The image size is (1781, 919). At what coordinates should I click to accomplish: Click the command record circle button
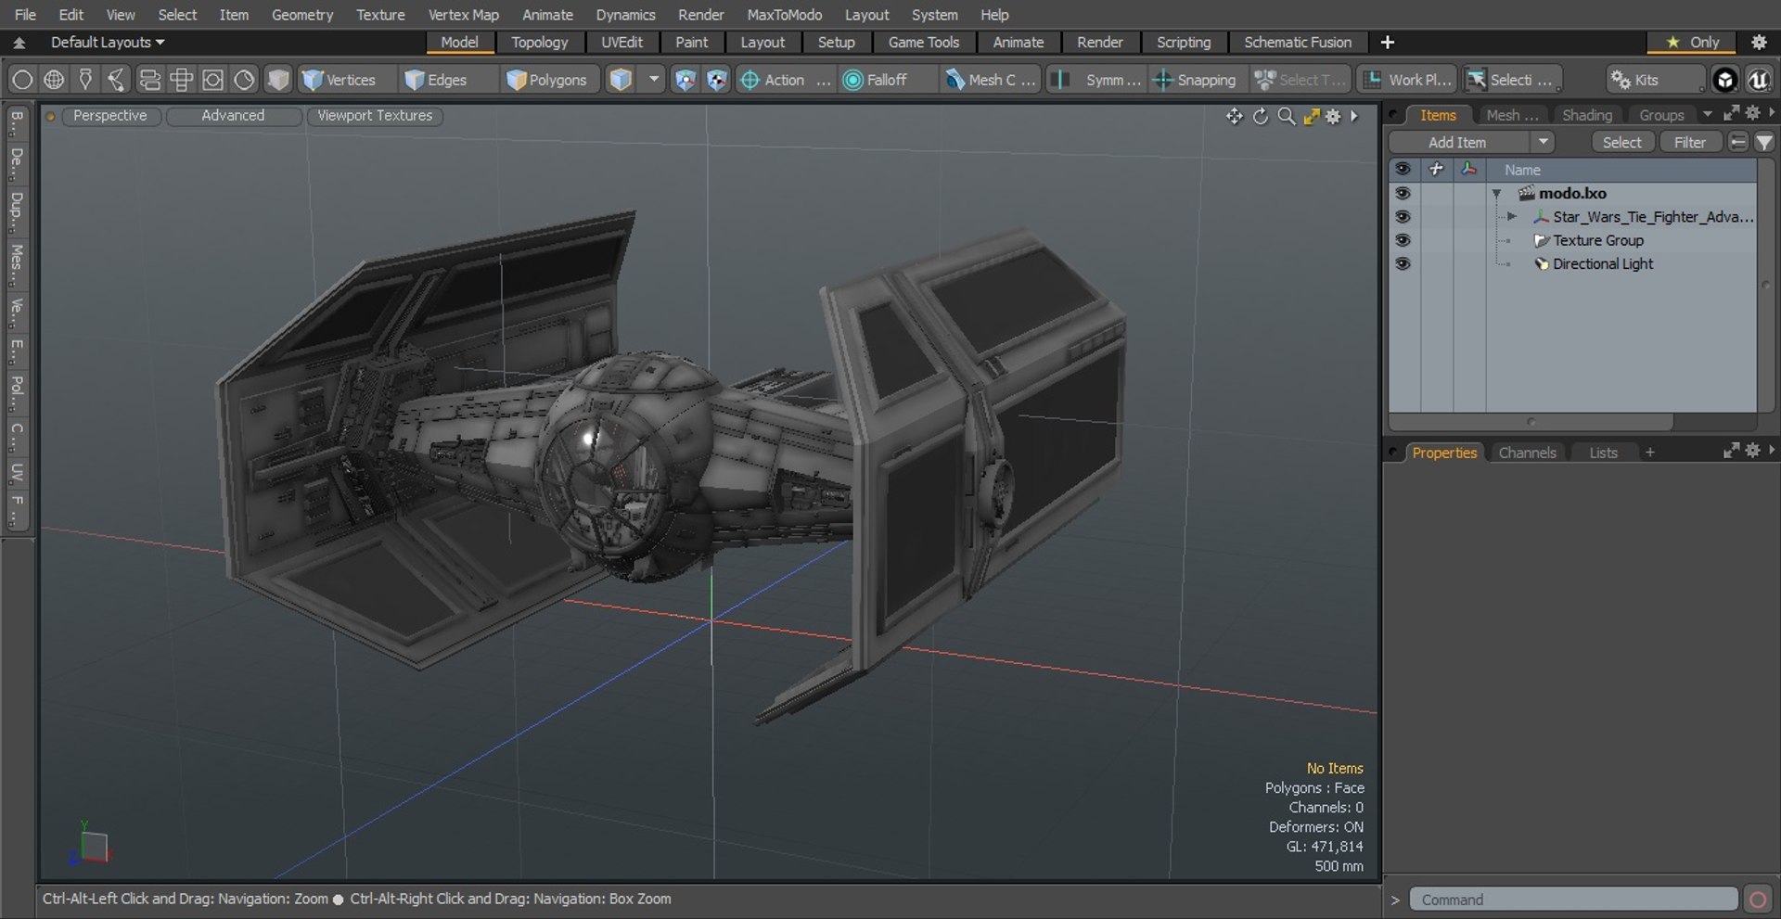click(1757, 900)
